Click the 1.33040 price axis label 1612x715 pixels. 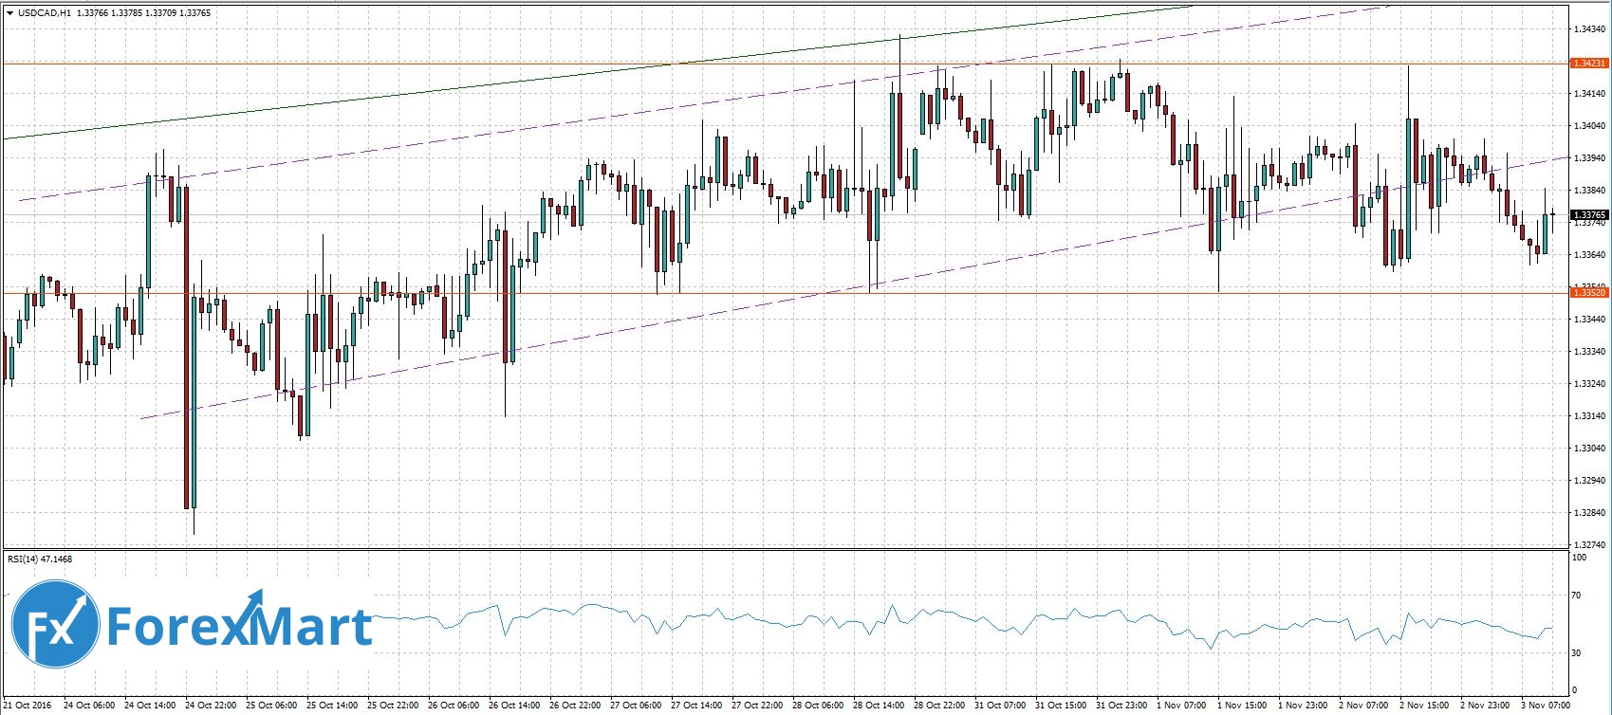1588,449
